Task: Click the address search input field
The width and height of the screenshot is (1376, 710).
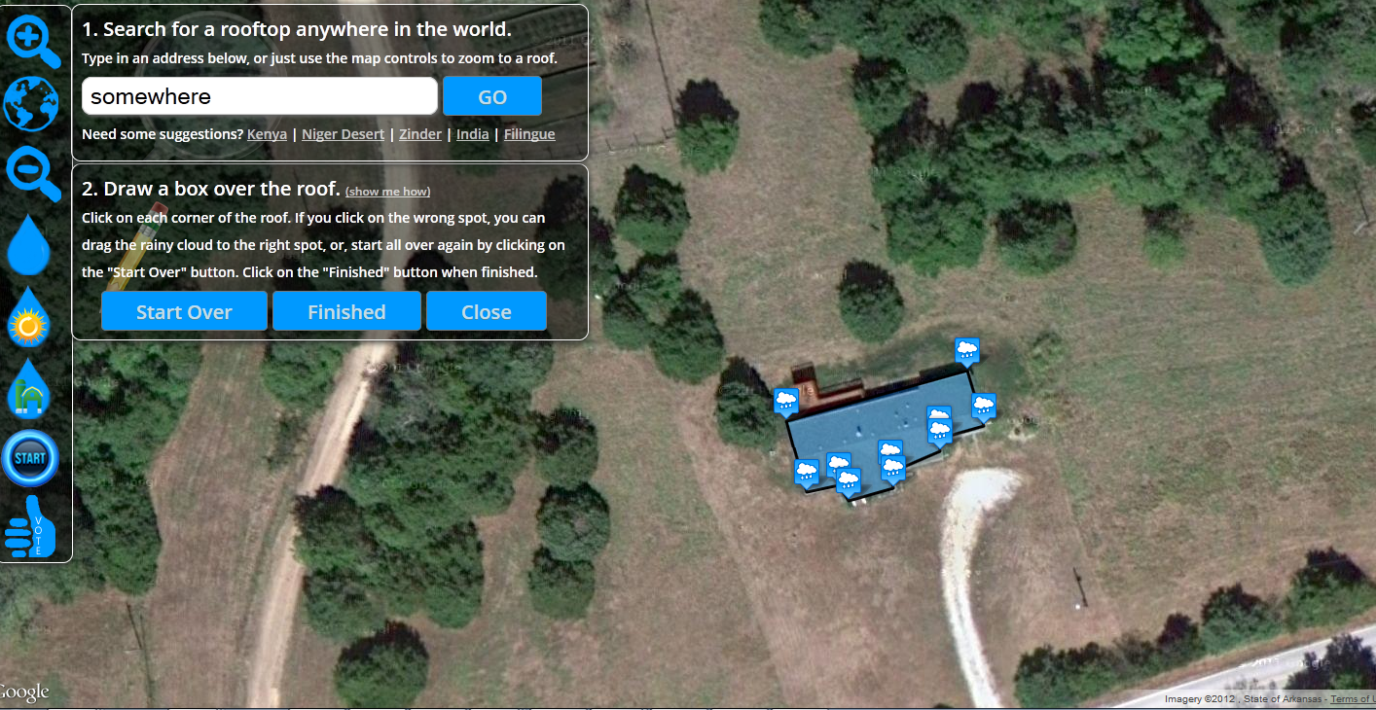Action: [260, 96]
